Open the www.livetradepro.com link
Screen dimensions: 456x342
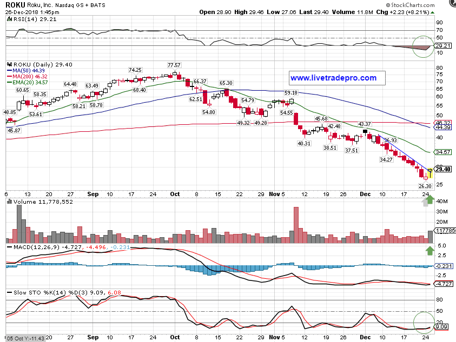[333, 78]
